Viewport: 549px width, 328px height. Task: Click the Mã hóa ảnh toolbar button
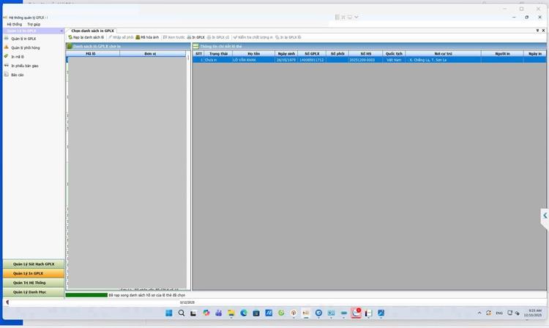tap(148, 37)
